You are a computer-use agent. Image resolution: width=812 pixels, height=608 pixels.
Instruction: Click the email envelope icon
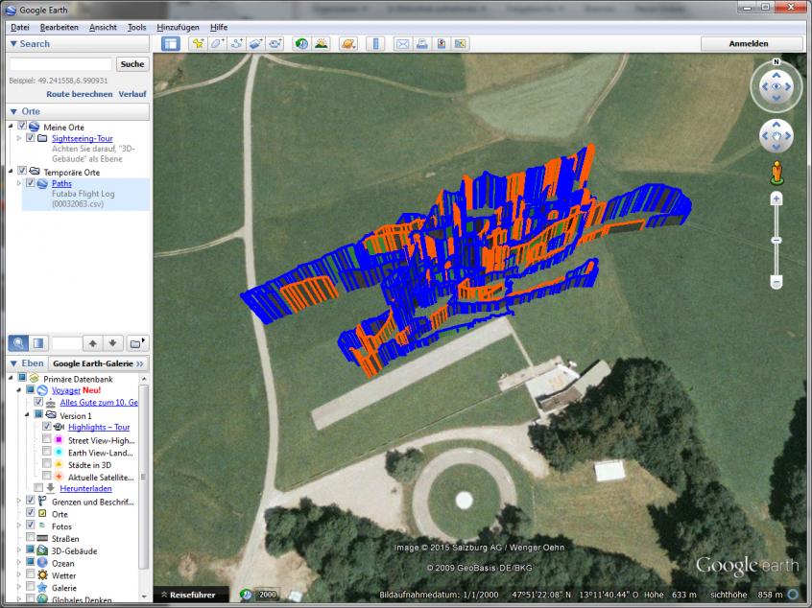pos(402,43)
